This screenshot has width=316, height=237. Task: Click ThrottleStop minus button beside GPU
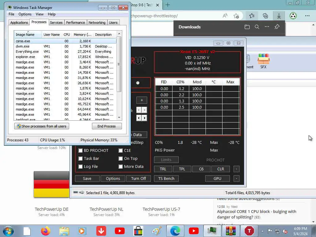236,179
